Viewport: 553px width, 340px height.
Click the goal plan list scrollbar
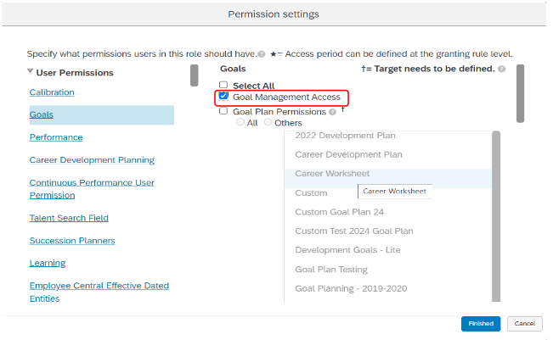pos(496,216)
